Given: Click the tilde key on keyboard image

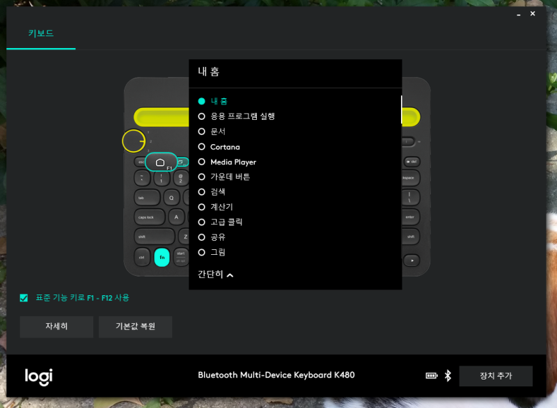Looking at the screenshot, I should 142,178.
